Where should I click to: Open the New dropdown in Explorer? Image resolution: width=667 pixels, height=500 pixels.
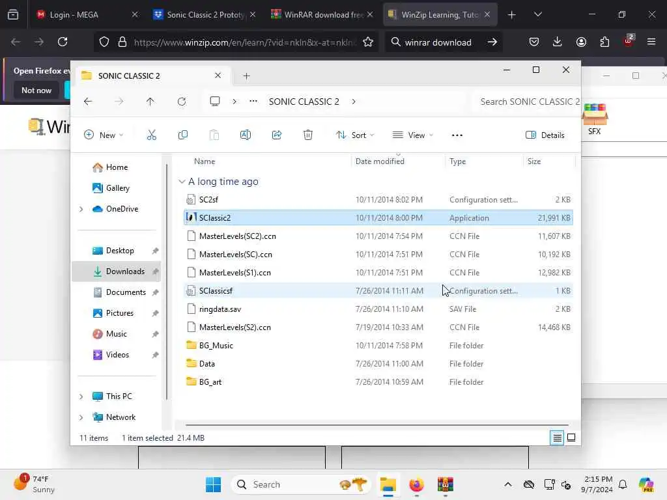tap(104, 135)
